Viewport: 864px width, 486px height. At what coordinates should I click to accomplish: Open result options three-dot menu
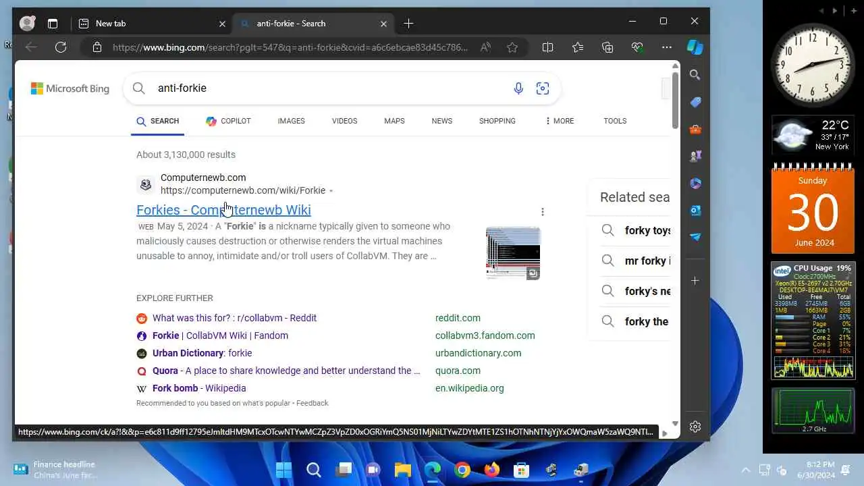[542, 212]
